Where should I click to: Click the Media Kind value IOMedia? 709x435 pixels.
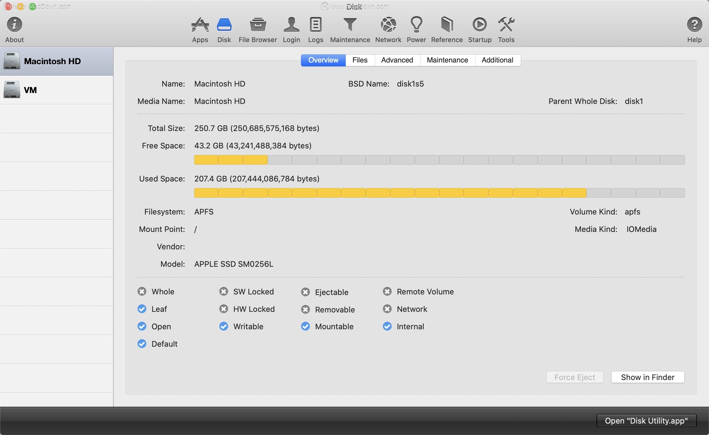pos(641,229)
